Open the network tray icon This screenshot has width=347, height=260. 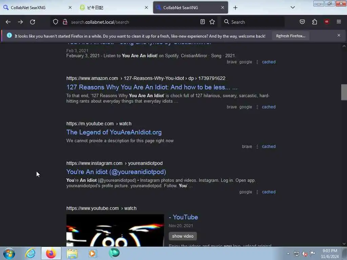coord(297,254)
